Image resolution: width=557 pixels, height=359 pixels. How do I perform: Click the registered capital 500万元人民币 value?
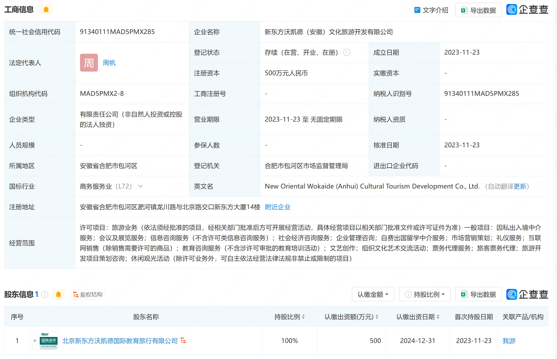(286, 73)
